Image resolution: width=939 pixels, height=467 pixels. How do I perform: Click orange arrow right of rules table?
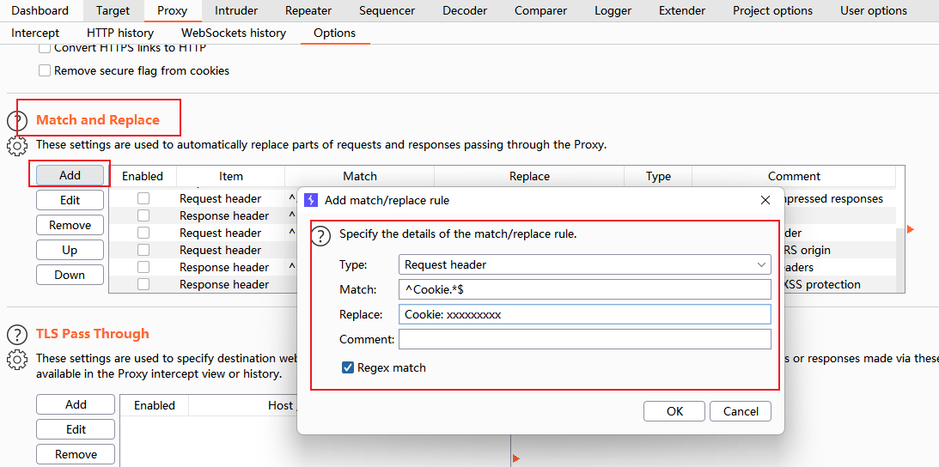[x=911, y=229]
